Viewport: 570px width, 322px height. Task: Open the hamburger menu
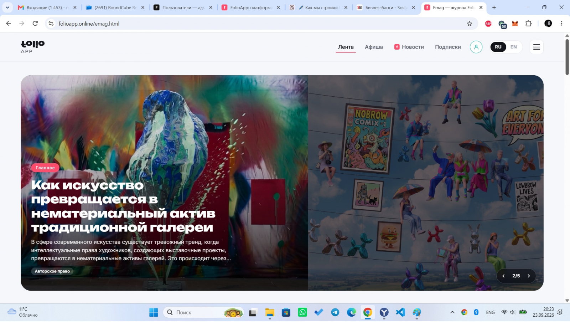[x=537, y=47]
